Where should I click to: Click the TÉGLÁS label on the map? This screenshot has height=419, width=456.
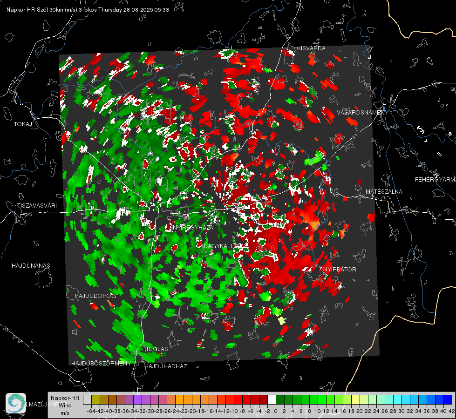157,349
